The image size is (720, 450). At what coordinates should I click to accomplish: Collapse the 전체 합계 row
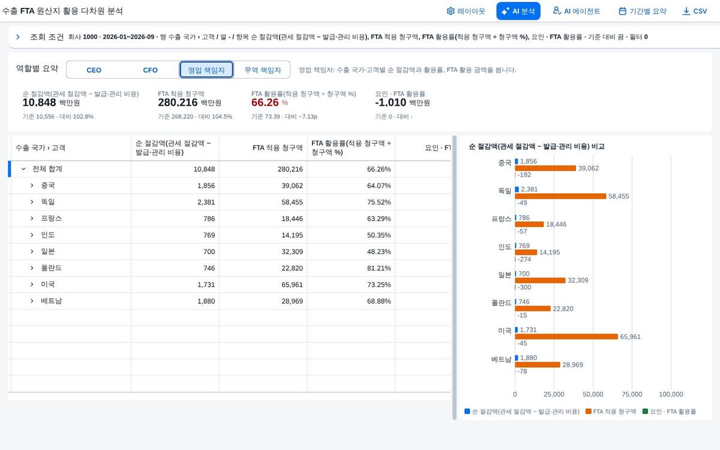pyautogui.click(x=23, y=169)
